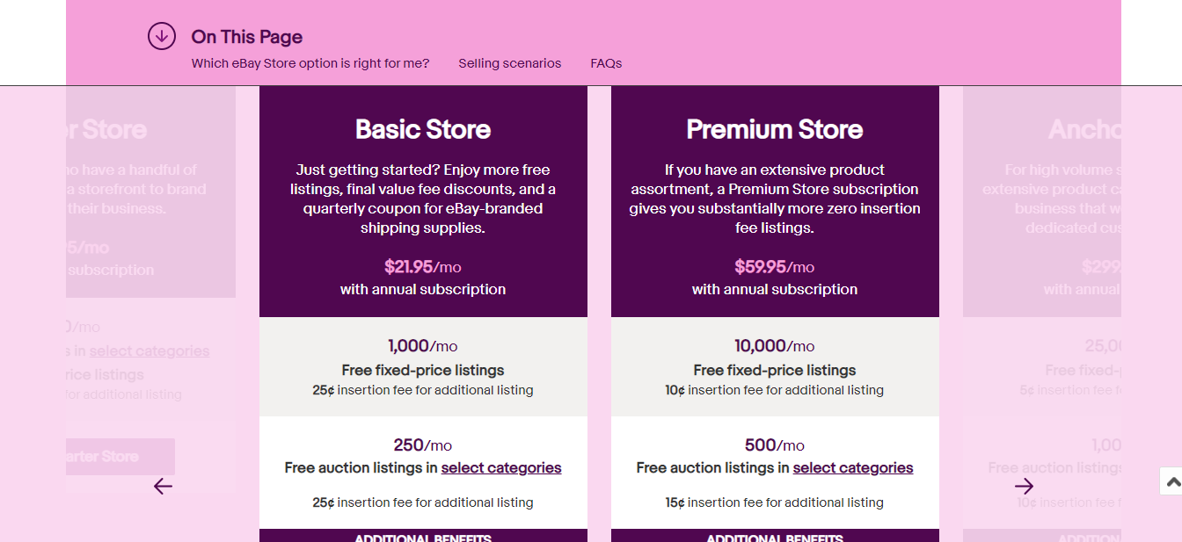The width and height of the screenshot is (1182, 542).
Task: Open the FAQs link
Action: [x=606, y=63]
